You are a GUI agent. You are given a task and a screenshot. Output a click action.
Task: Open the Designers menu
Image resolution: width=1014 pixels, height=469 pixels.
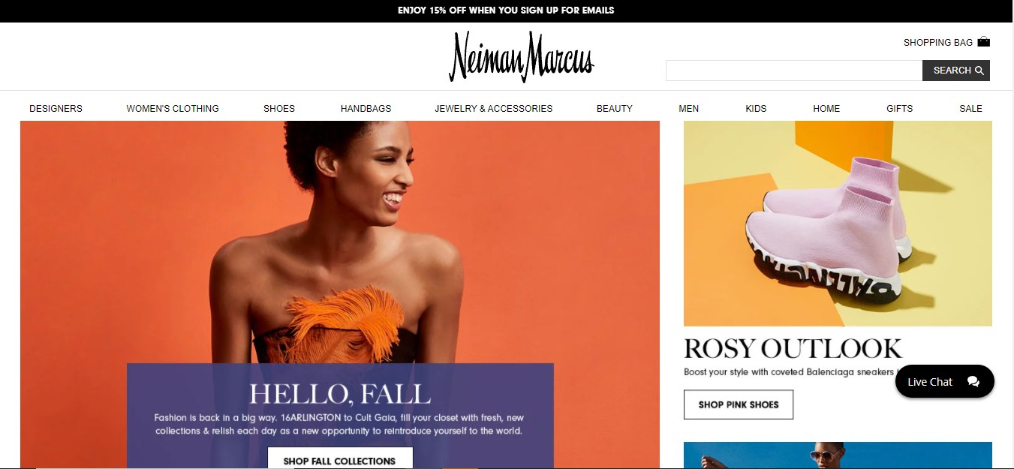click(x=56, y=109)
